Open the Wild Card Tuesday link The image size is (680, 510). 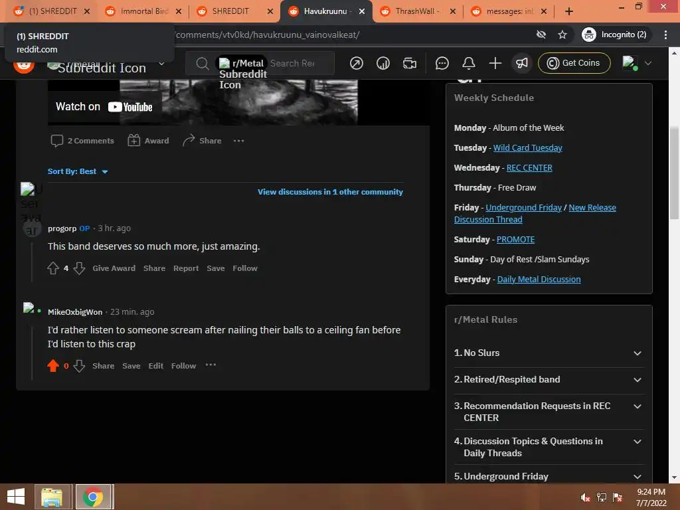(x=527, y=148)
